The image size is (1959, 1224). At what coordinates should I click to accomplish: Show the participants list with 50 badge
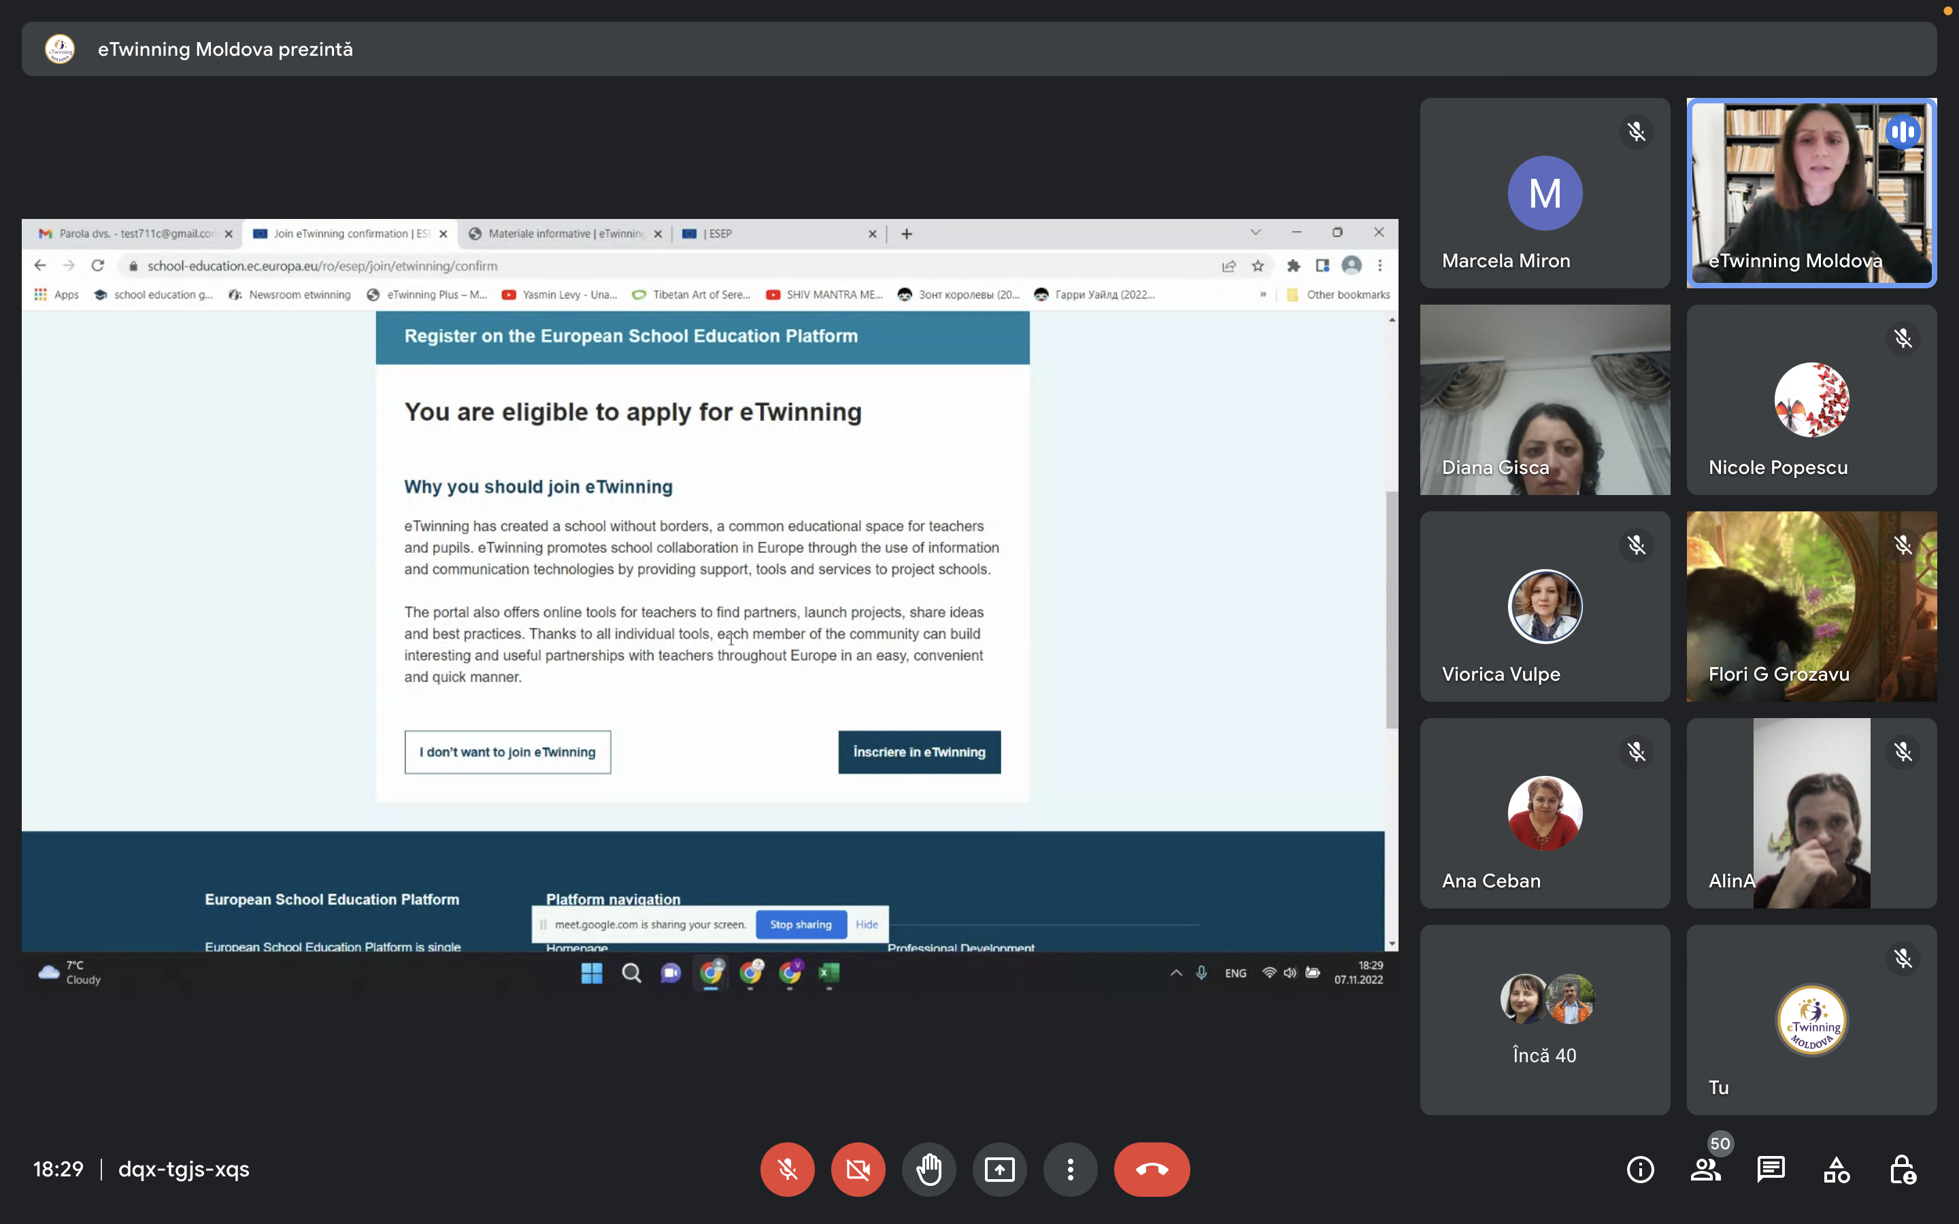tap(1706, 1169)
